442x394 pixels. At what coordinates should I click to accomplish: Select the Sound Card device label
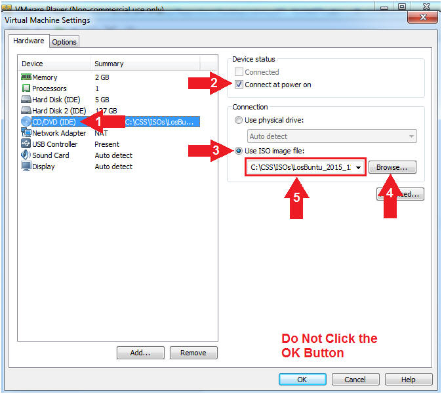click(x=50, y=155)
